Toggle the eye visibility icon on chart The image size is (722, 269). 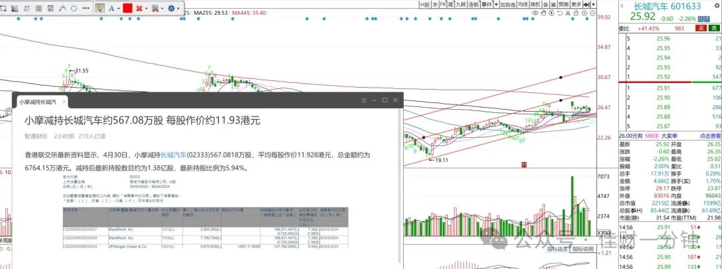[535, 13]
